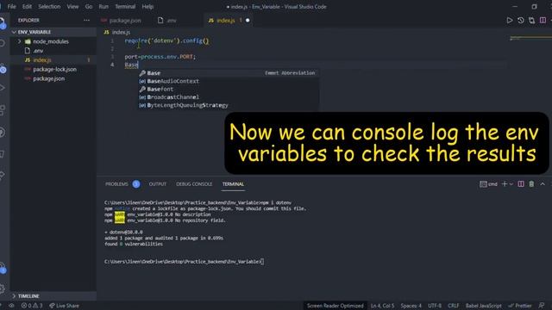Open the Terminal menu
The width and height of the screenshot is (552, 310).
125,6
